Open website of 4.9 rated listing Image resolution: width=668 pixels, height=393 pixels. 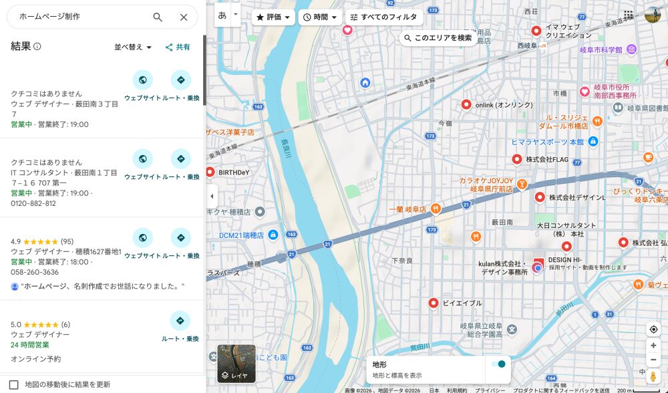pyautogui.click(x=142, y=238)
